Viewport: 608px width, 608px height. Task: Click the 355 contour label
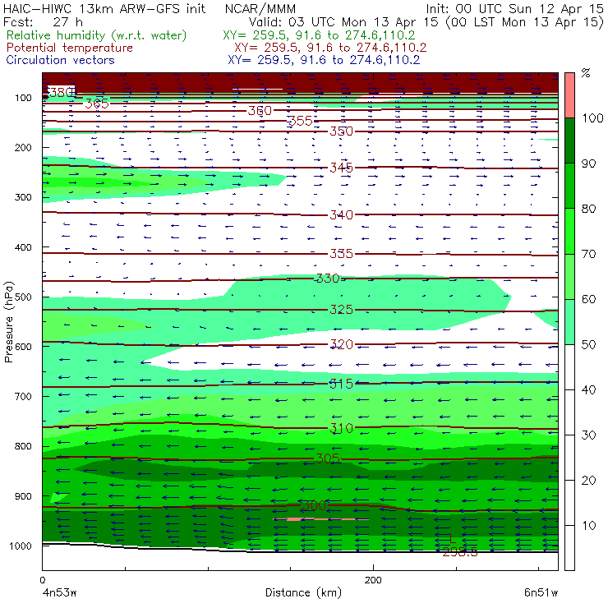click(301, 121)
